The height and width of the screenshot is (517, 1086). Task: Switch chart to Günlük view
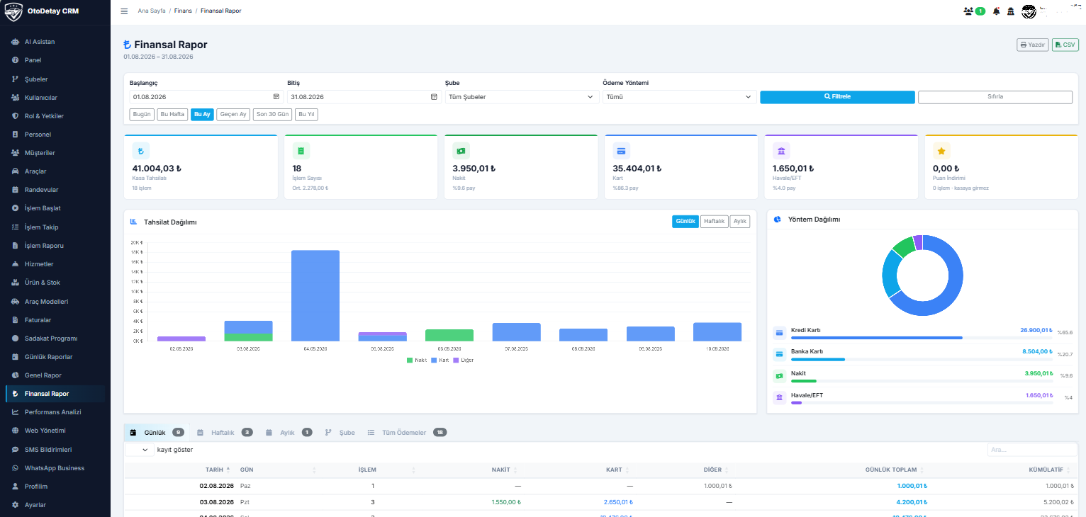click(685, 222)
